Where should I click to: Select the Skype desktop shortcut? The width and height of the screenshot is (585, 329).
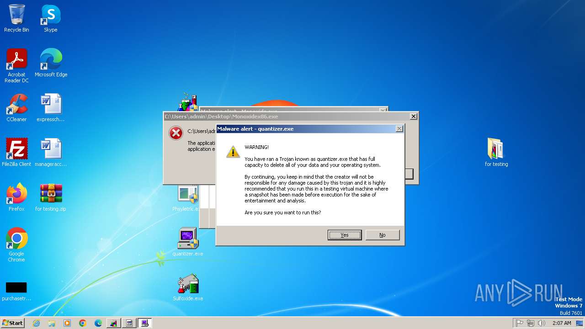click(51, 18)
